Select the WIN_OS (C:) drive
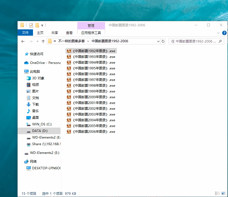This screenshot has width=228, height=197. [x=39, y=124]
